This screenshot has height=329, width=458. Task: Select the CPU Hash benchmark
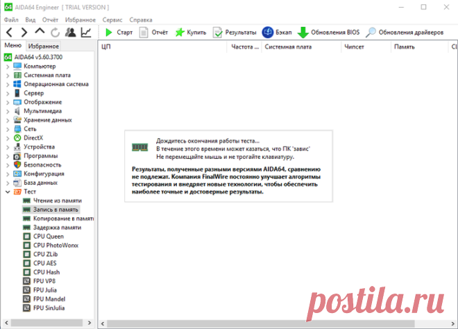[42, 272]
